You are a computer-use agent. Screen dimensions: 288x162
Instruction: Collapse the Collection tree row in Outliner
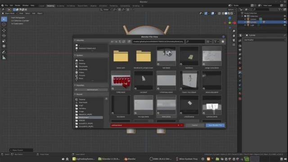tap(242, 16)
